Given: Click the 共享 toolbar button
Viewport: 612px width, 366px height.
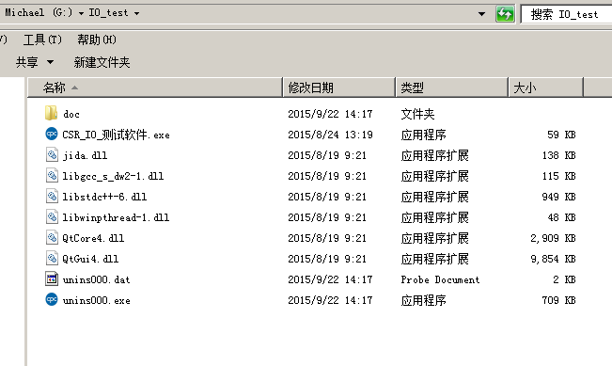Looking at the screenshot, I should click(27, 62).
